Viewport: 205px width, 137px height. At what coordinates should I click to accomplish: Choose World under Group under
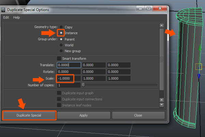[61, 45]
